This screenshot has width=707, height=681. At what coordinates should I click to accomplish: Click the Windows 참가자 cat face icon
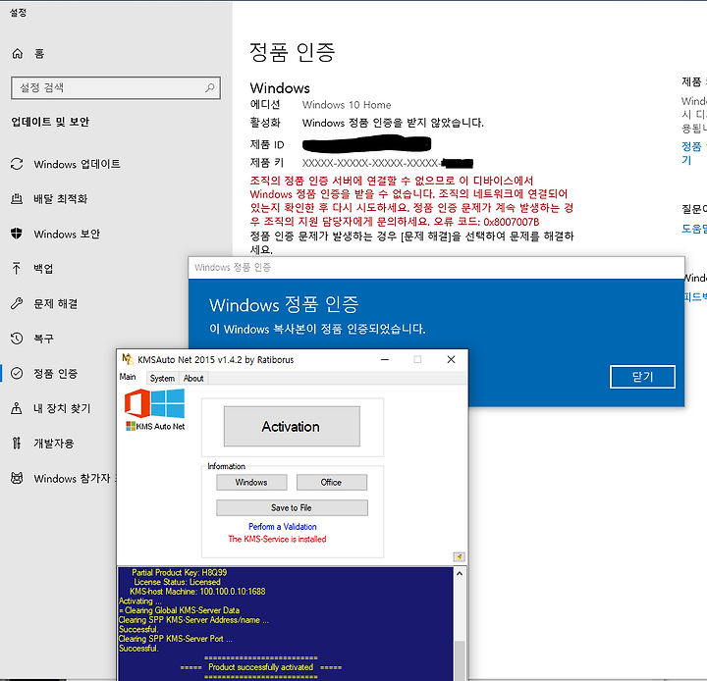pyautogui.click(x=17, y=478)
